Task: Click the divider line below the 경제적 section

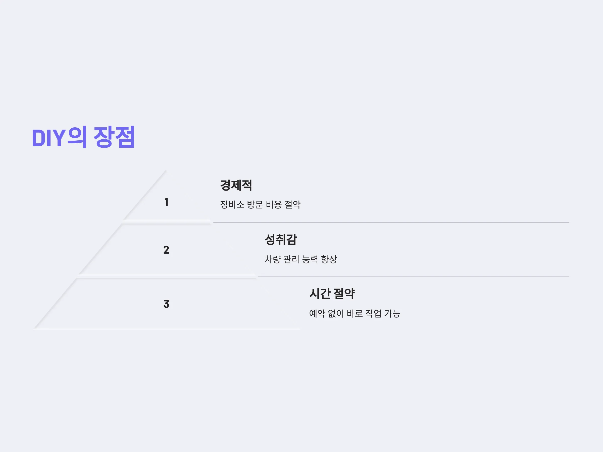Action: click(x=391, y=222)
